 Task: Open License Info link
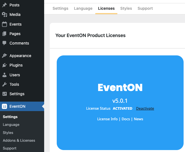coord(107,119)
